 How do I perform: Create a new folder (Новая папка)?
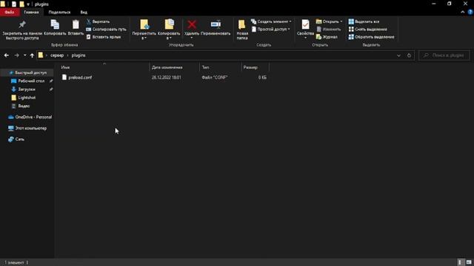coord(242,30)
